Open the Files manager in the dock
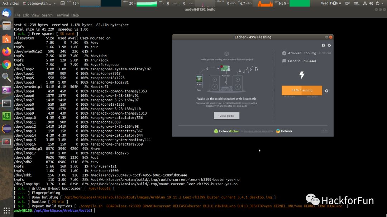The width and height of the screenshot is (387, 217). point(7,26)
